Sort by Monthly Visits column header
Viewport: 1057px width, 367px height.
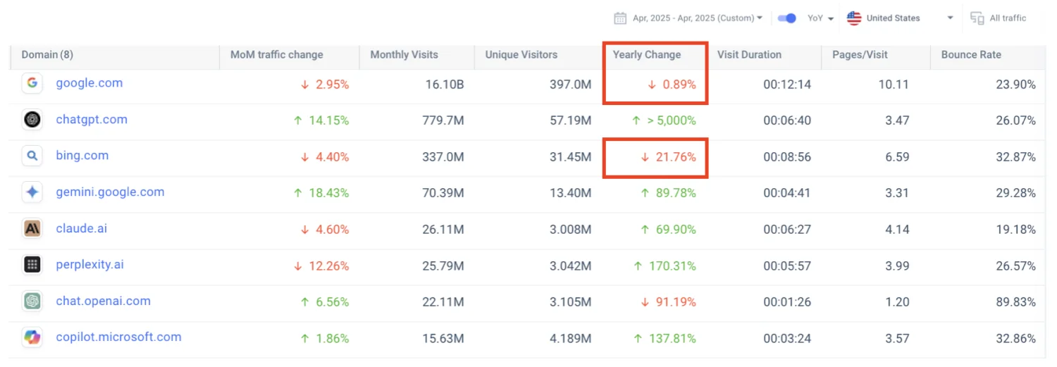pyautogui.click(x=404, y=55)
